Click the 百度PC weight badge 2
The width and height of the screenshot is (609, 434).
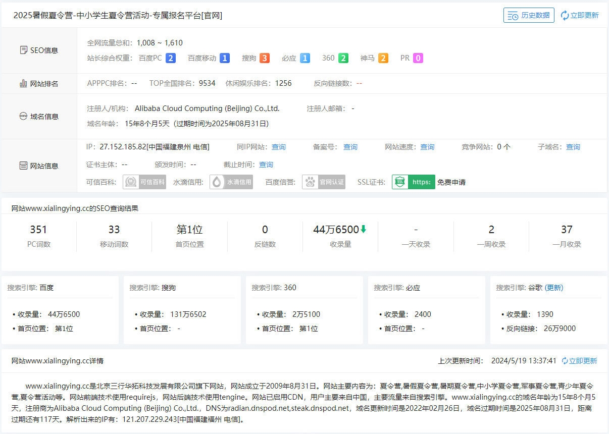click(x=171, y=58)
